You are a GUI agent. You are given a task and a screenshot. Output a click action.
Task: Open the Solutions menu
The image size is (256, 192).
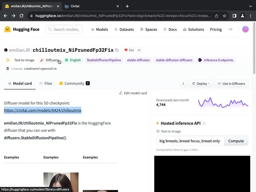click(193, 29)
